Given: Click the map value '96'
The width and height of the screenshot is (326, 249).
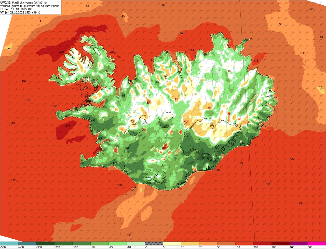Looking at the screenshot, I should click(94, 120).
